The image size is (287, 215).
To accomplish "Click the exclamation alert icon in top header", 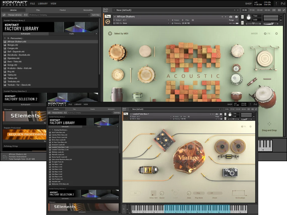I will (276, 4).
